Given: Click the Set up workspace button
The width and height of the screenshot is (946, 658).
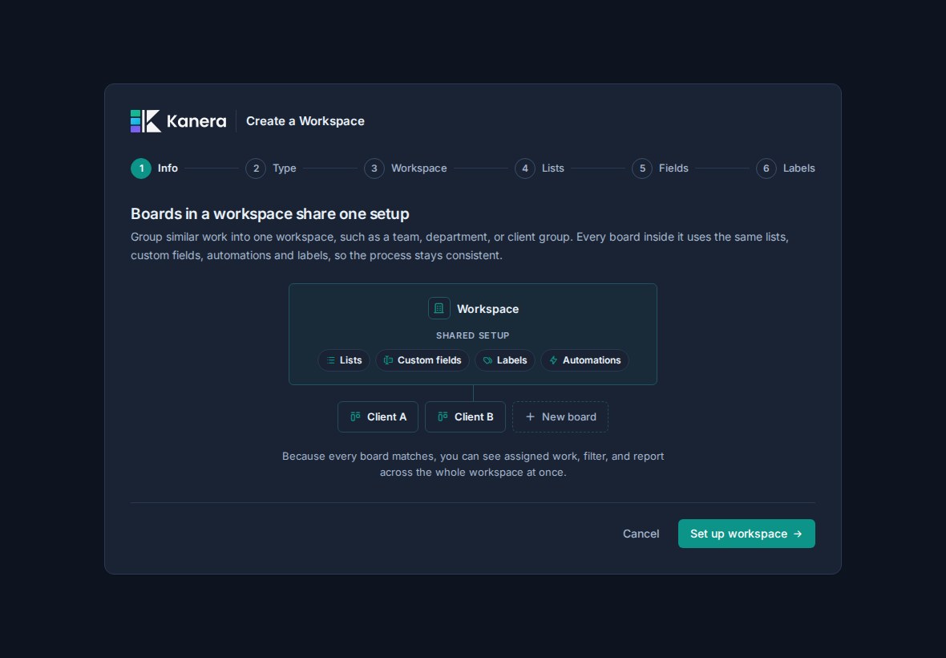Looking at the screenshot, I should 746,534.
